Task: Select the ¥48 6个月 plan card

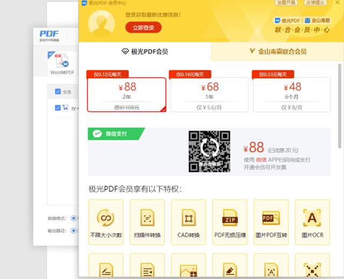Action: tap(292, 95)
